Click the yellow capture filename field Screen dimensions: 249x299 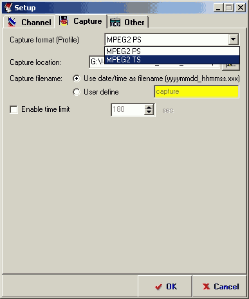(196, 92)
